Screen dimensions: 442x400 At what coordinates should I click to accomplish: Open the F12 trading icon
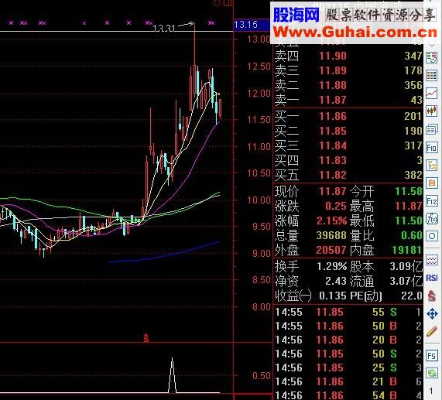pos(432,201)
